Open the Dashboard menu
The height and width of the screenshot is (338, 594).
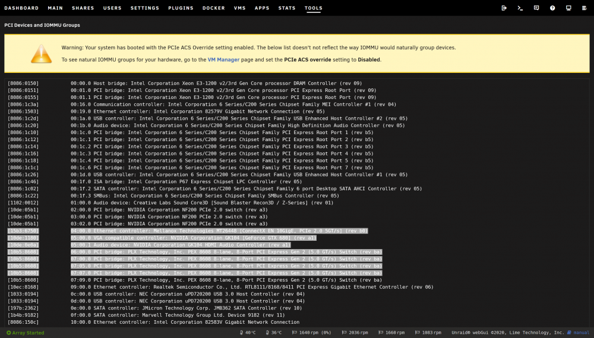click(21, 8)
